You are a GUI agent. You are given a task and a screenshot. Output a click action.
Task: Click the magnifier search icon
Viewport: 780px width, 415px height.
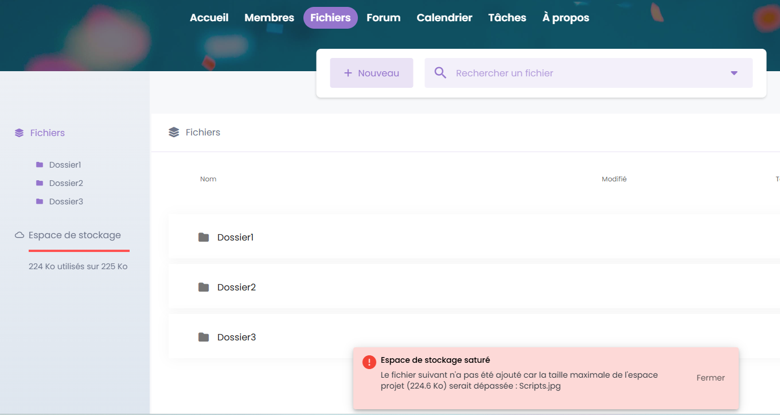440,73
